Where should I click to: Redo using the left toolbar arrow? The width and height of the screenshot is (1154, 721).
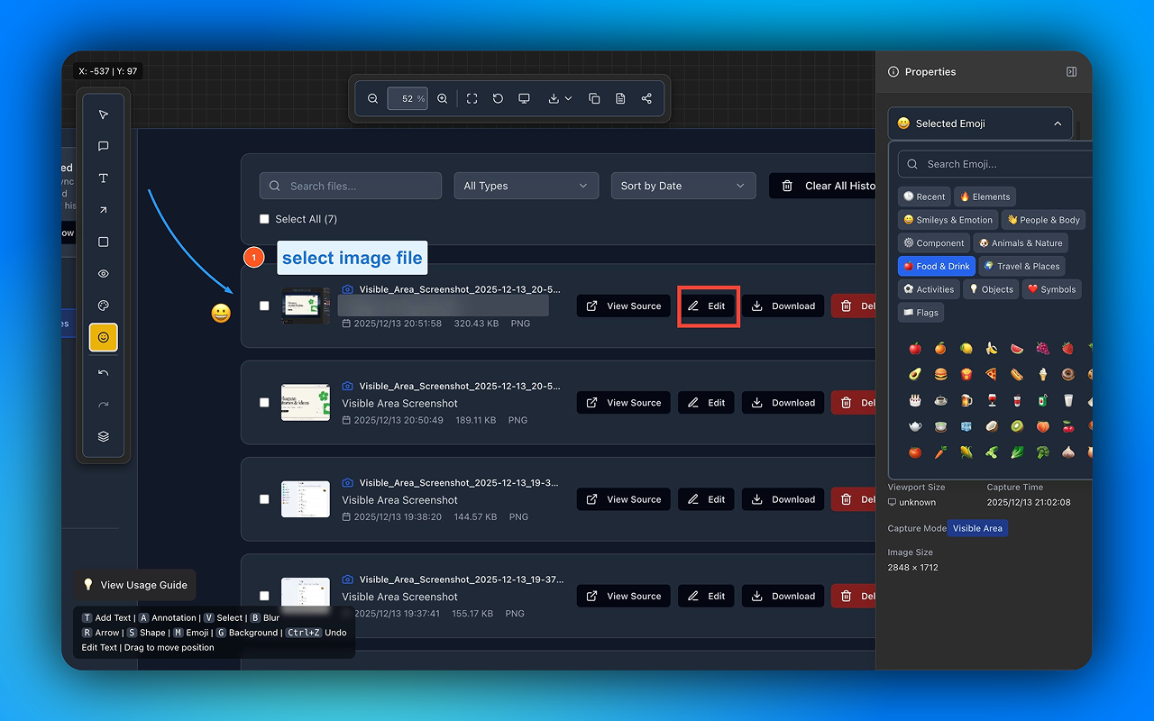(x=104, y=405)
